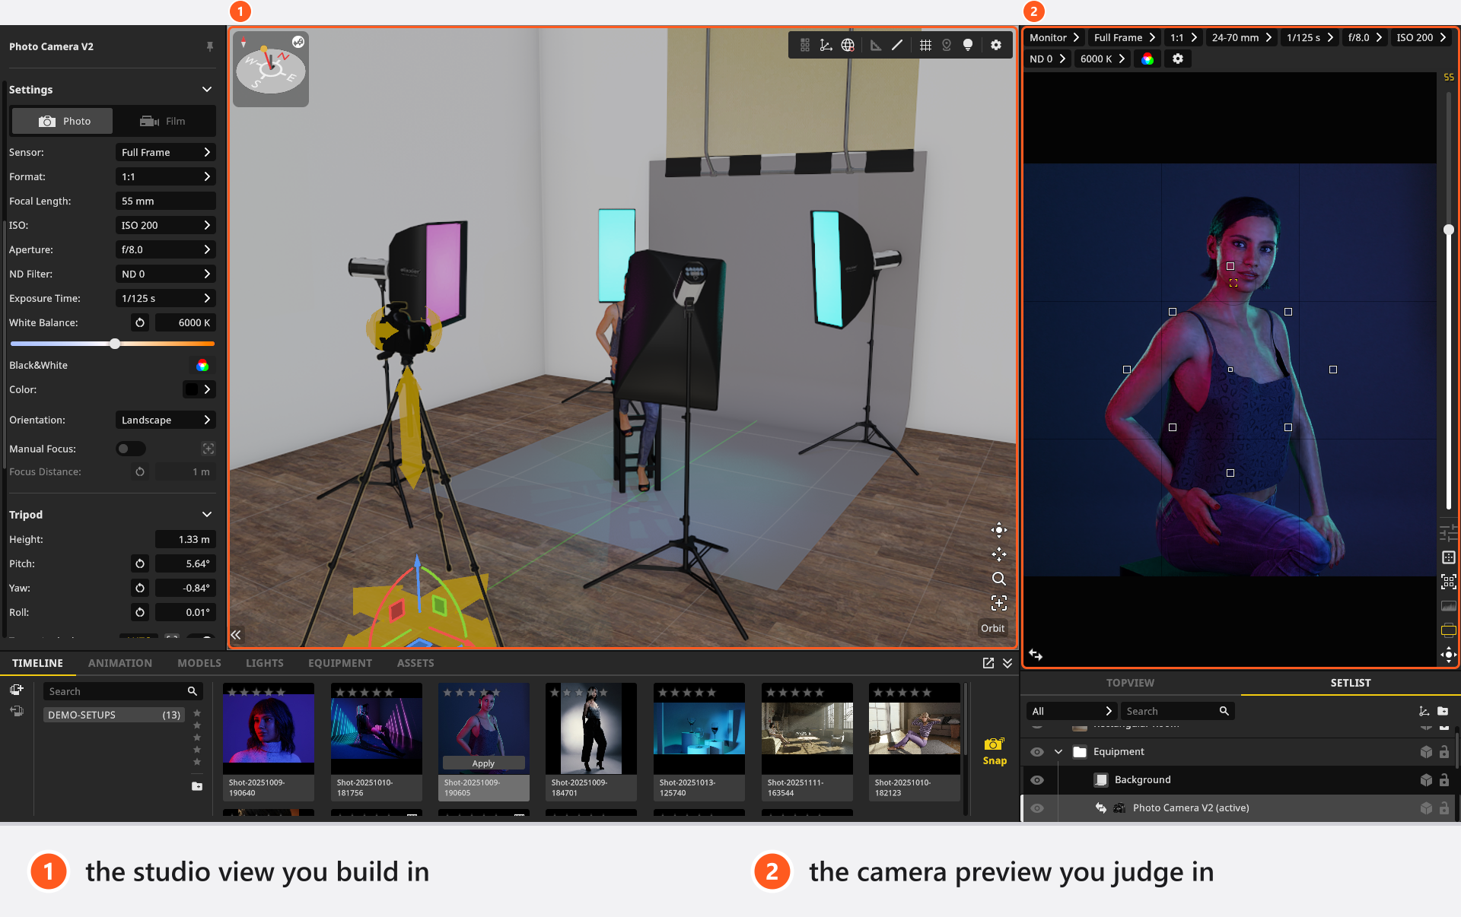Open the Aperture f/8.0 dropdown in Settings
1461x917 pixels.
pyautogui.click(x=165, y=249)
